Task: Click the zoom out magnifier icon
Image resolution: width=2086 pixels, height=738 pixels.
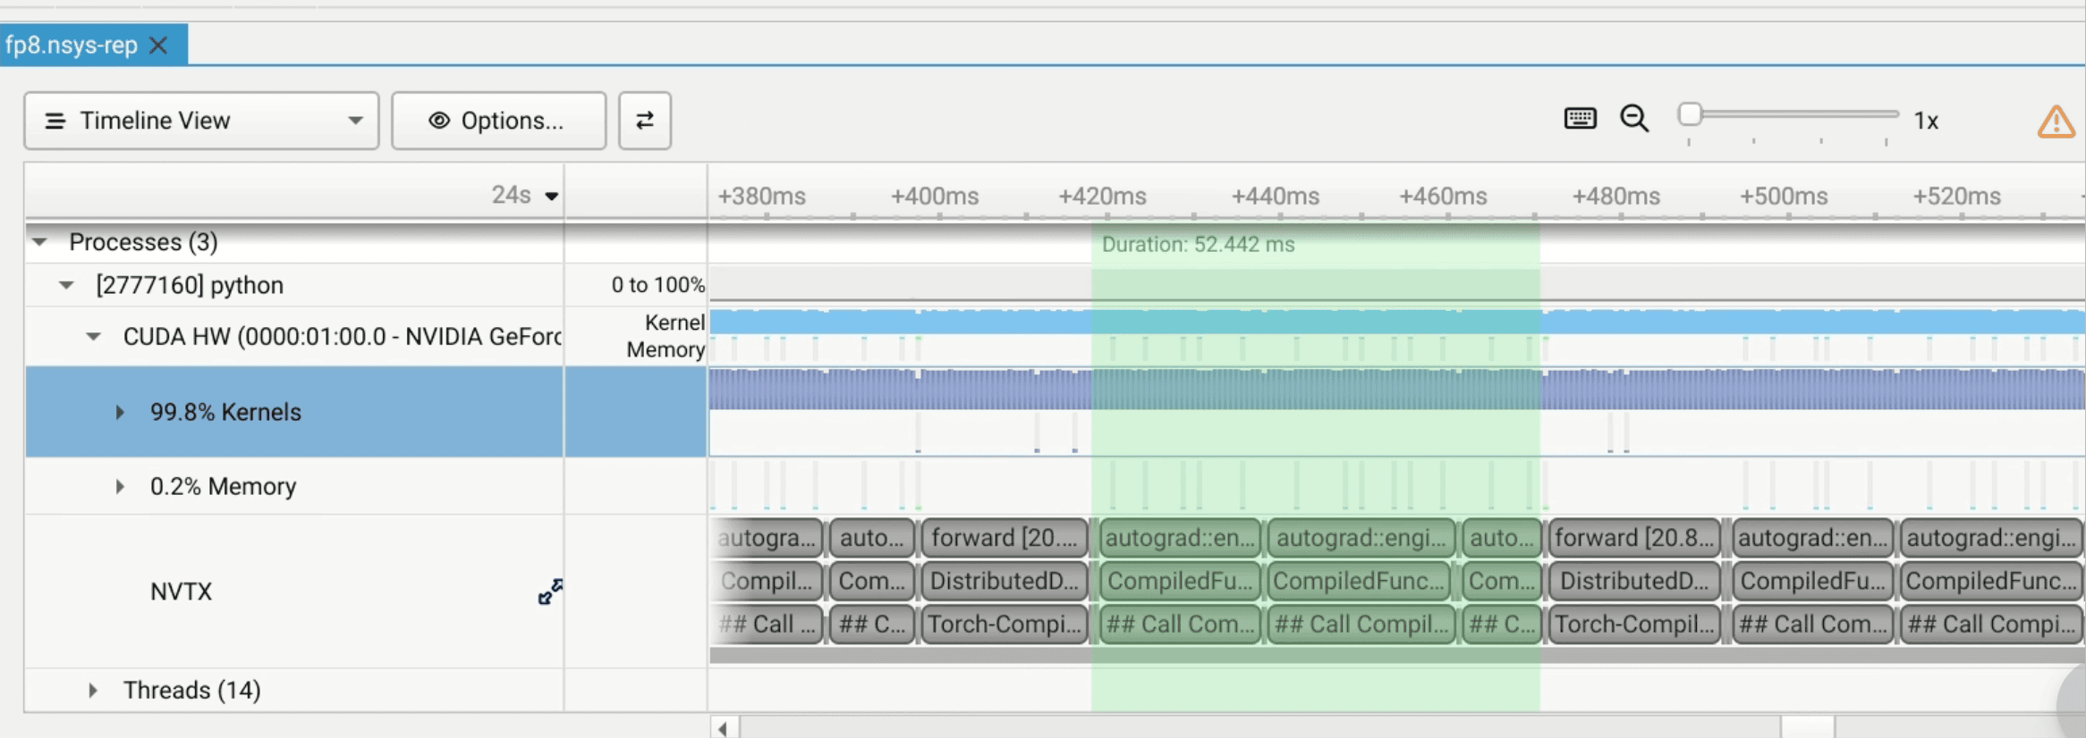Action: click(x=1634, y=119)
